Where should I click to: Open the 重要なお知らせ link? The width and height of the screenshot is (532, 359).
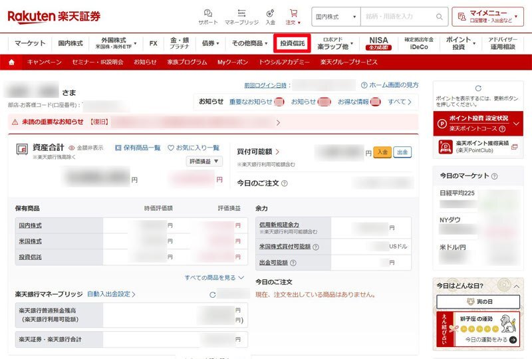coord(251,102)
